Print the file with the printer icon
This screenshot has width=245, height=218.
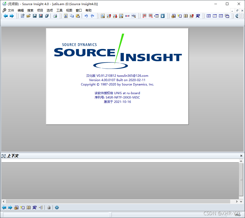click(55, 16)
